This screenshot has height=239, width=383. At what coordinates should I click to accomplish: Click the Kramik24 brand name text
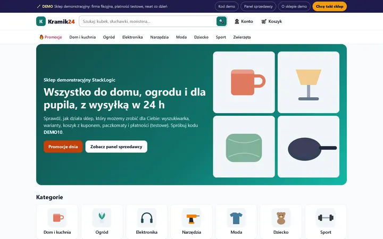coord(61,21)
